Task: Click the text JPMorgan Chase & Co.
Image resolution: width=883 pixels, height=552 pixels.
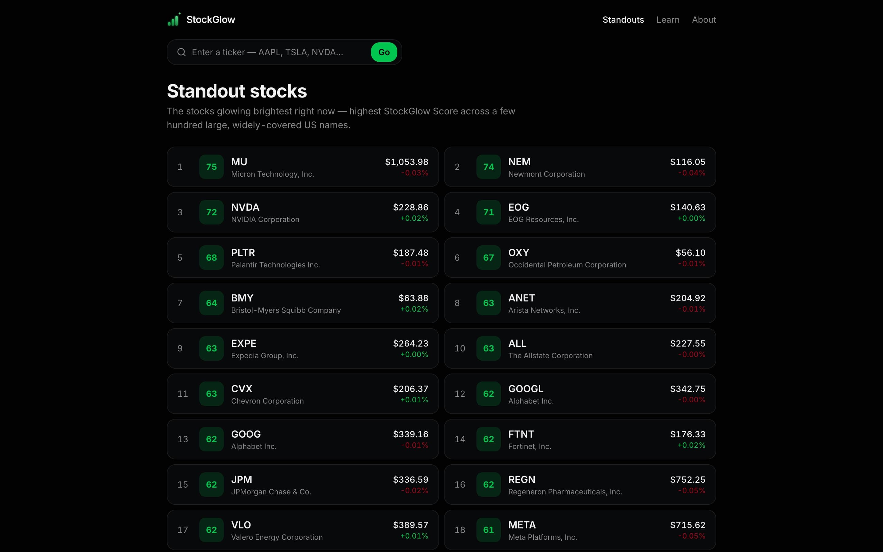Action: (271, 492)
